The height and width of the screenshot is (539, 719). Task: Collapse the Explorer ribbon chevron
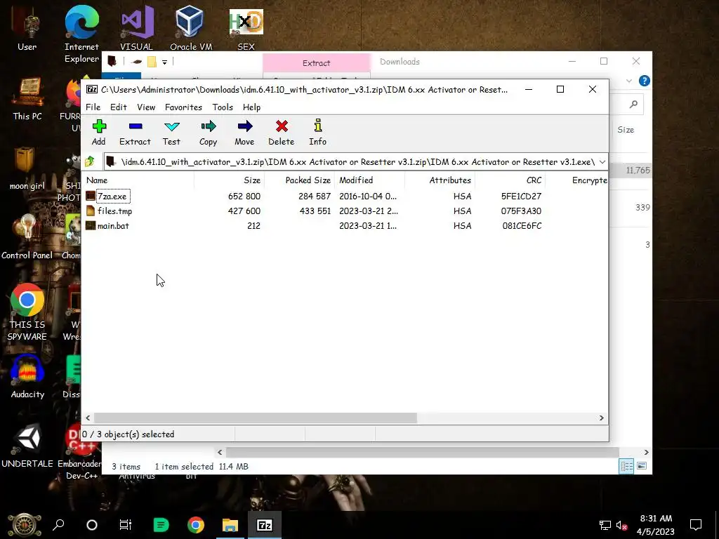coord(629,81)
